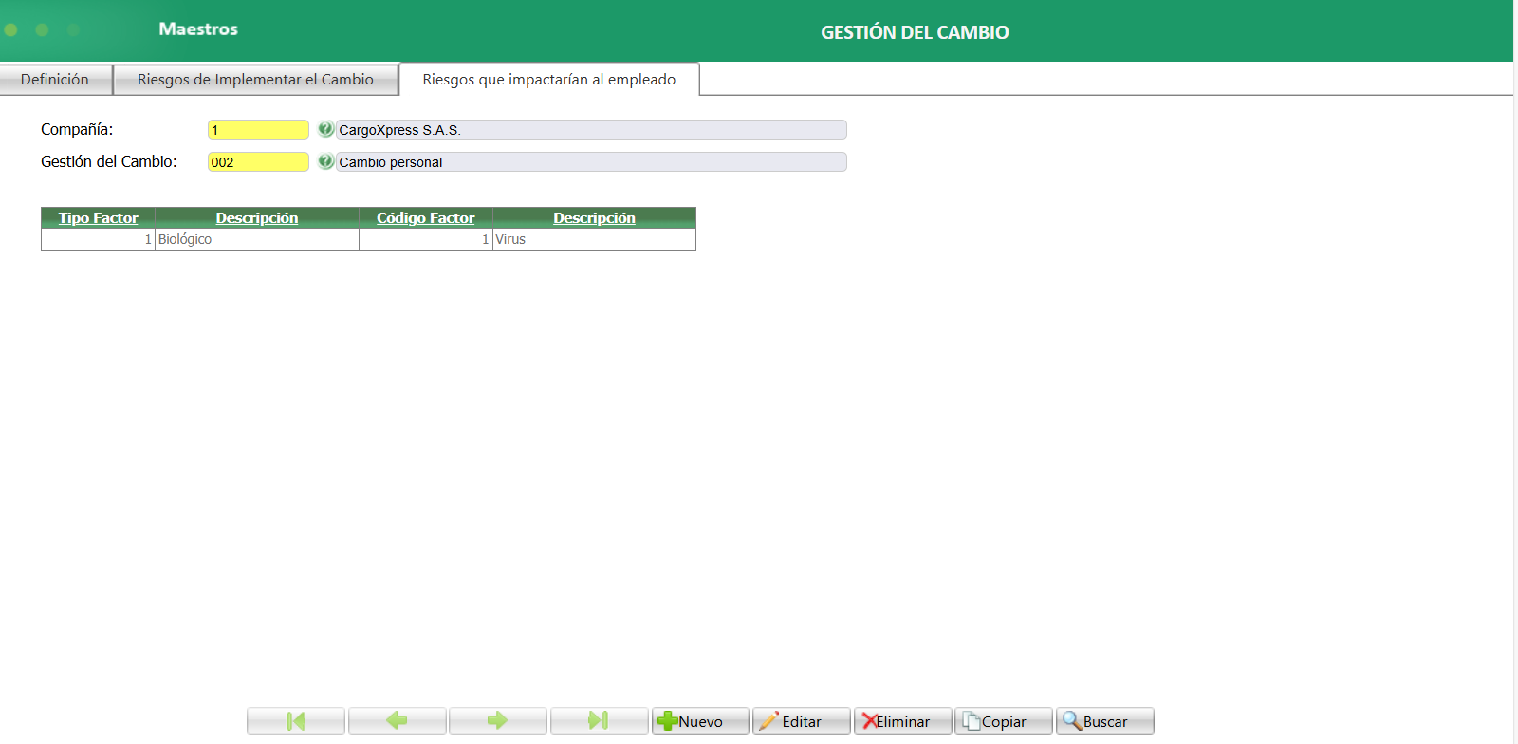This screenshot has height=744, width=1518.
Task: Click the Cambio personal description field
Action: click(591, 162)
